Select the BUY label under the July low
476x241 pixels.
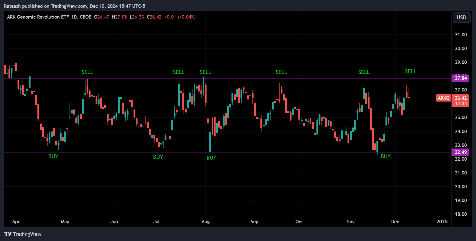[158, 157]
